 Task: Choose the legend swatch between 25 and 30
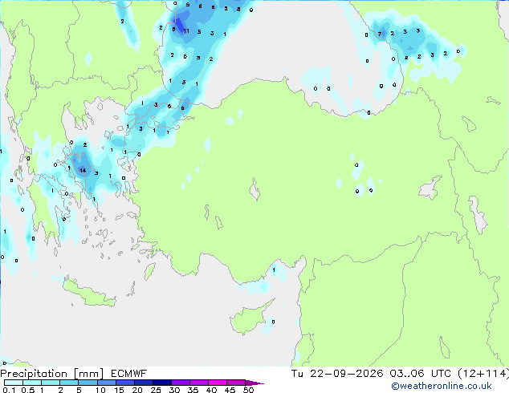point(162,383)
